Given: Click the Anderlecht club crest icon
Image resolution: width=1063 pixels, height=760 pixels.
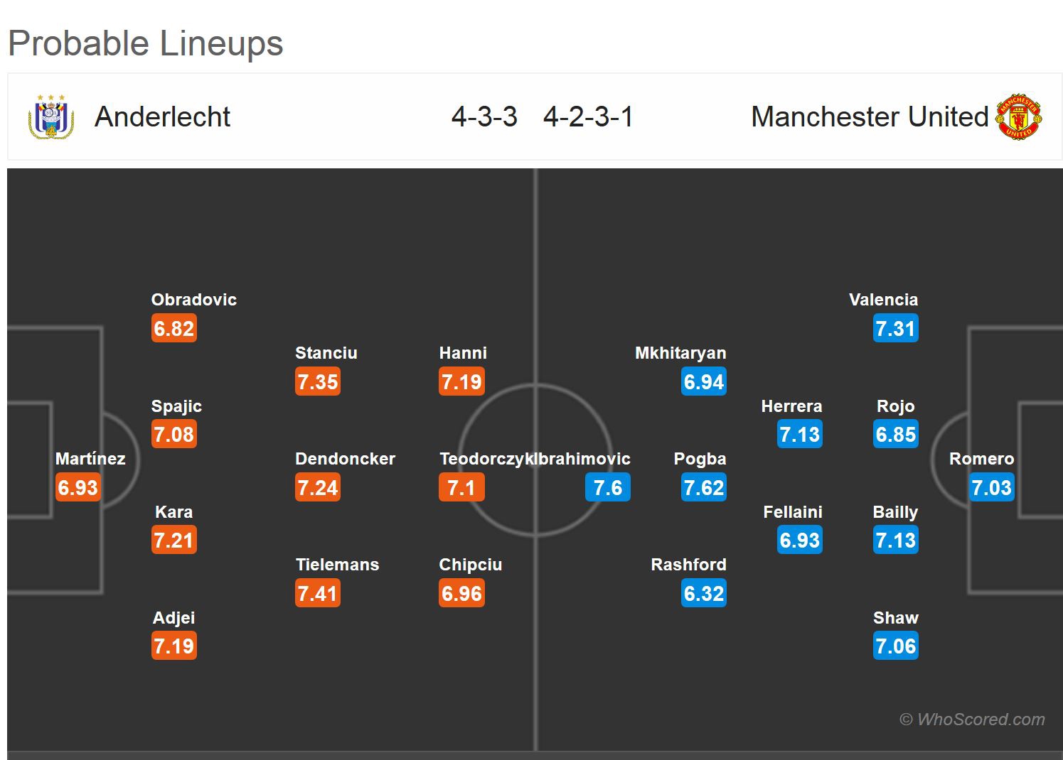Looking at the screenshot, I should point(51,116).
